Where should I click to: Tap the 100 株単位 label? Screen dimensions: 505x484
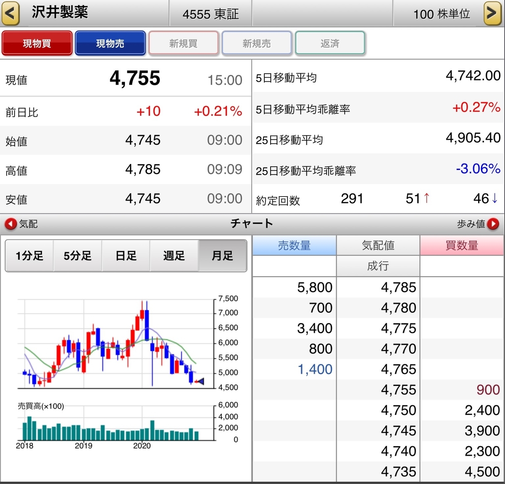pyautogui.click(x=441, y=14)
